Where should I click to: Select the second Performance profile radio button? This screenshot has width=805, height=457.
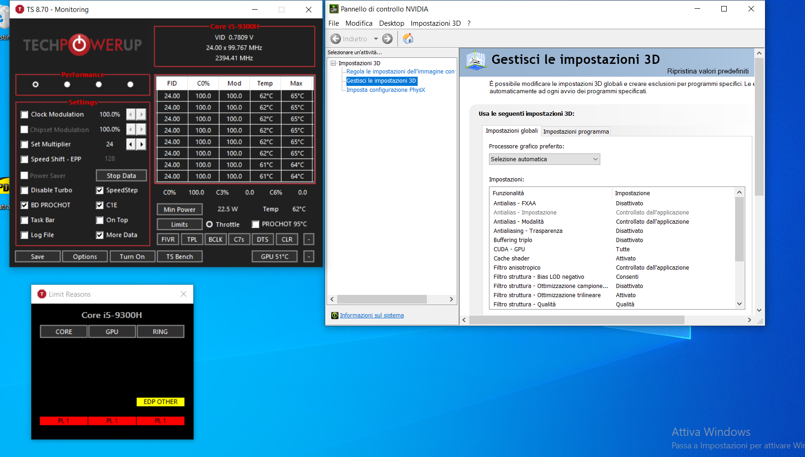click(x=67, y=85)
